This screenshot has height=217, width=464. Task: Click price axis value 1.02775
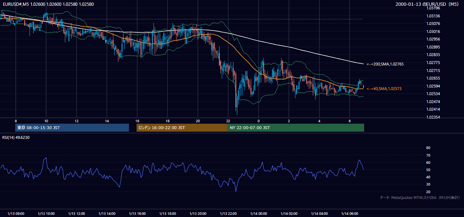coord(433,63)
